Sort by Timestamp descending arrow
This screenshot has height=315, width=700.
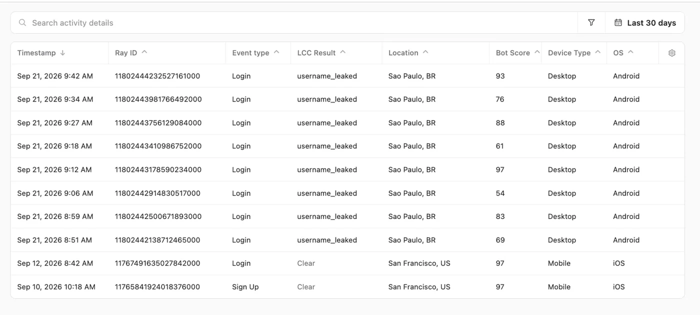pyautogui.click(x=62, y=52)
